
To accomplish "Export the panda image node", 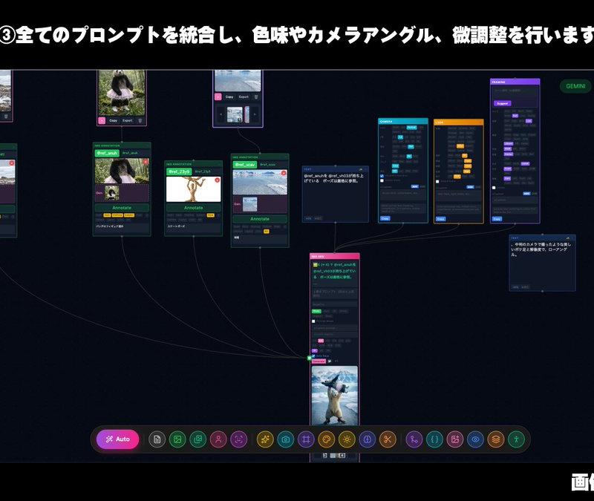I will pyautogui.click(x=128, y=121).
